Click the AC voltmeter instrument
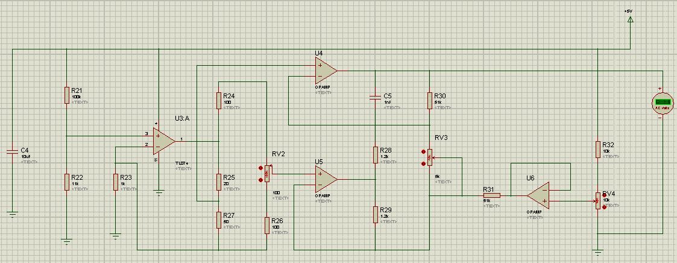The width and height of the screenshot is (677, 263). pos(662,103)
